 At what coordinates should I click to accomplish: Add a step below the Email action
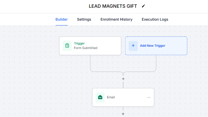(x=123, y=114)
